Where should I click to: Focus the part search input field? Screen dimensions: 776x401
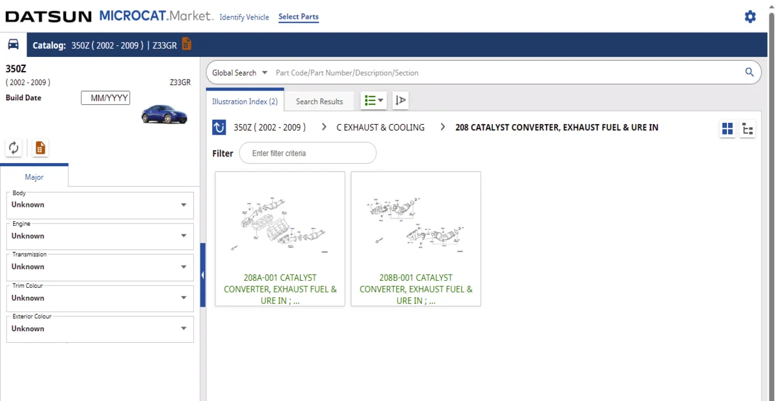[506, 72]
